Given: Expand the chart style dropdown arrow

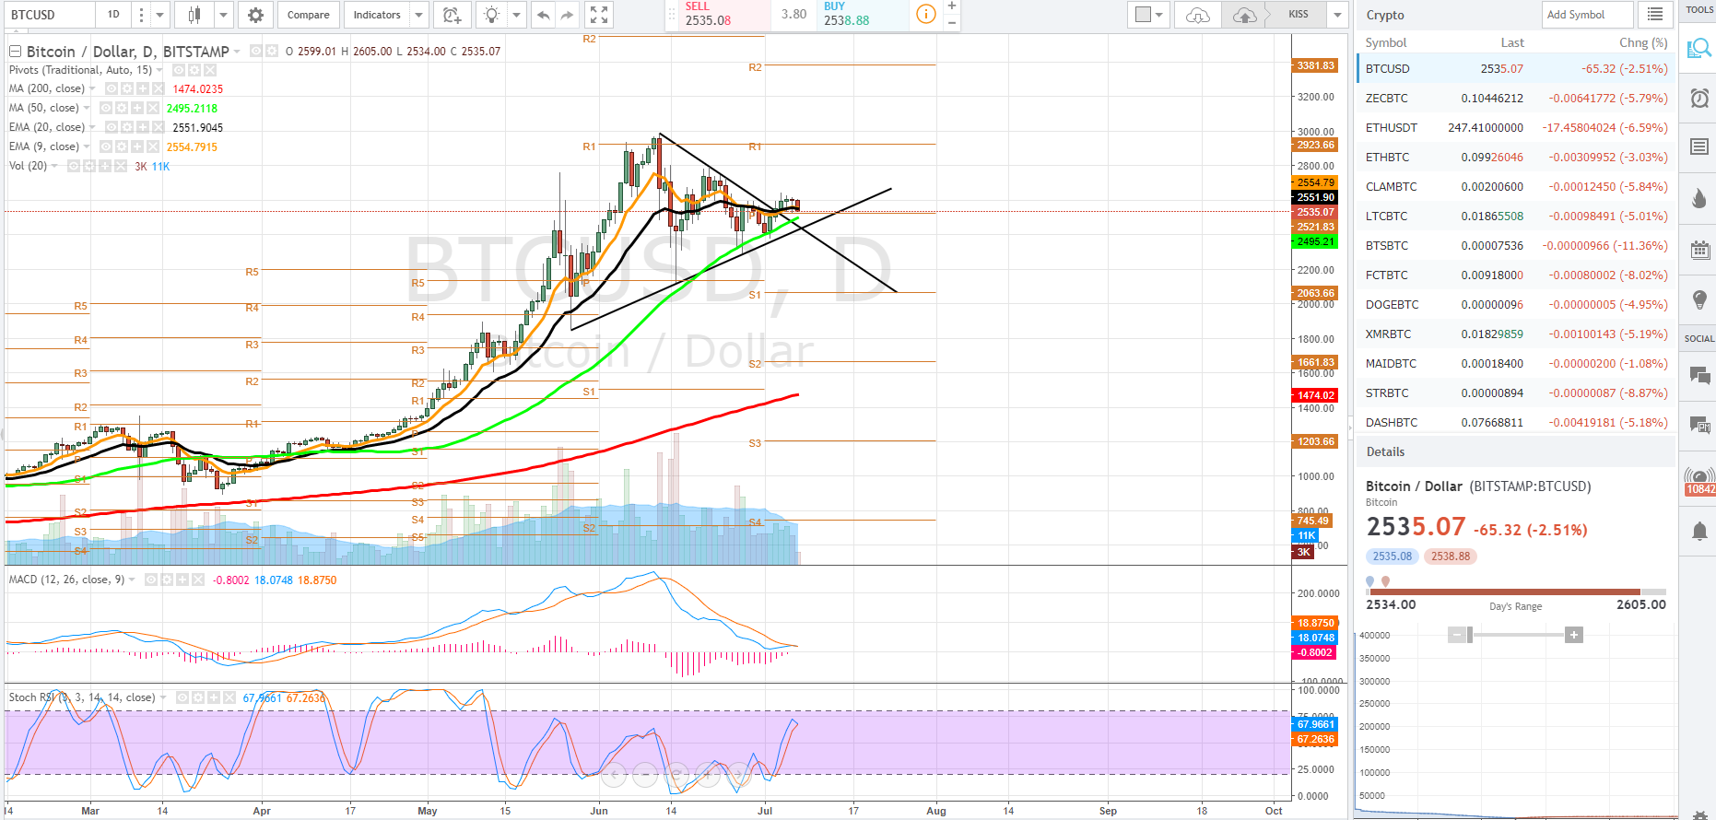Looking at the screenshot, I should pos(223,15).
